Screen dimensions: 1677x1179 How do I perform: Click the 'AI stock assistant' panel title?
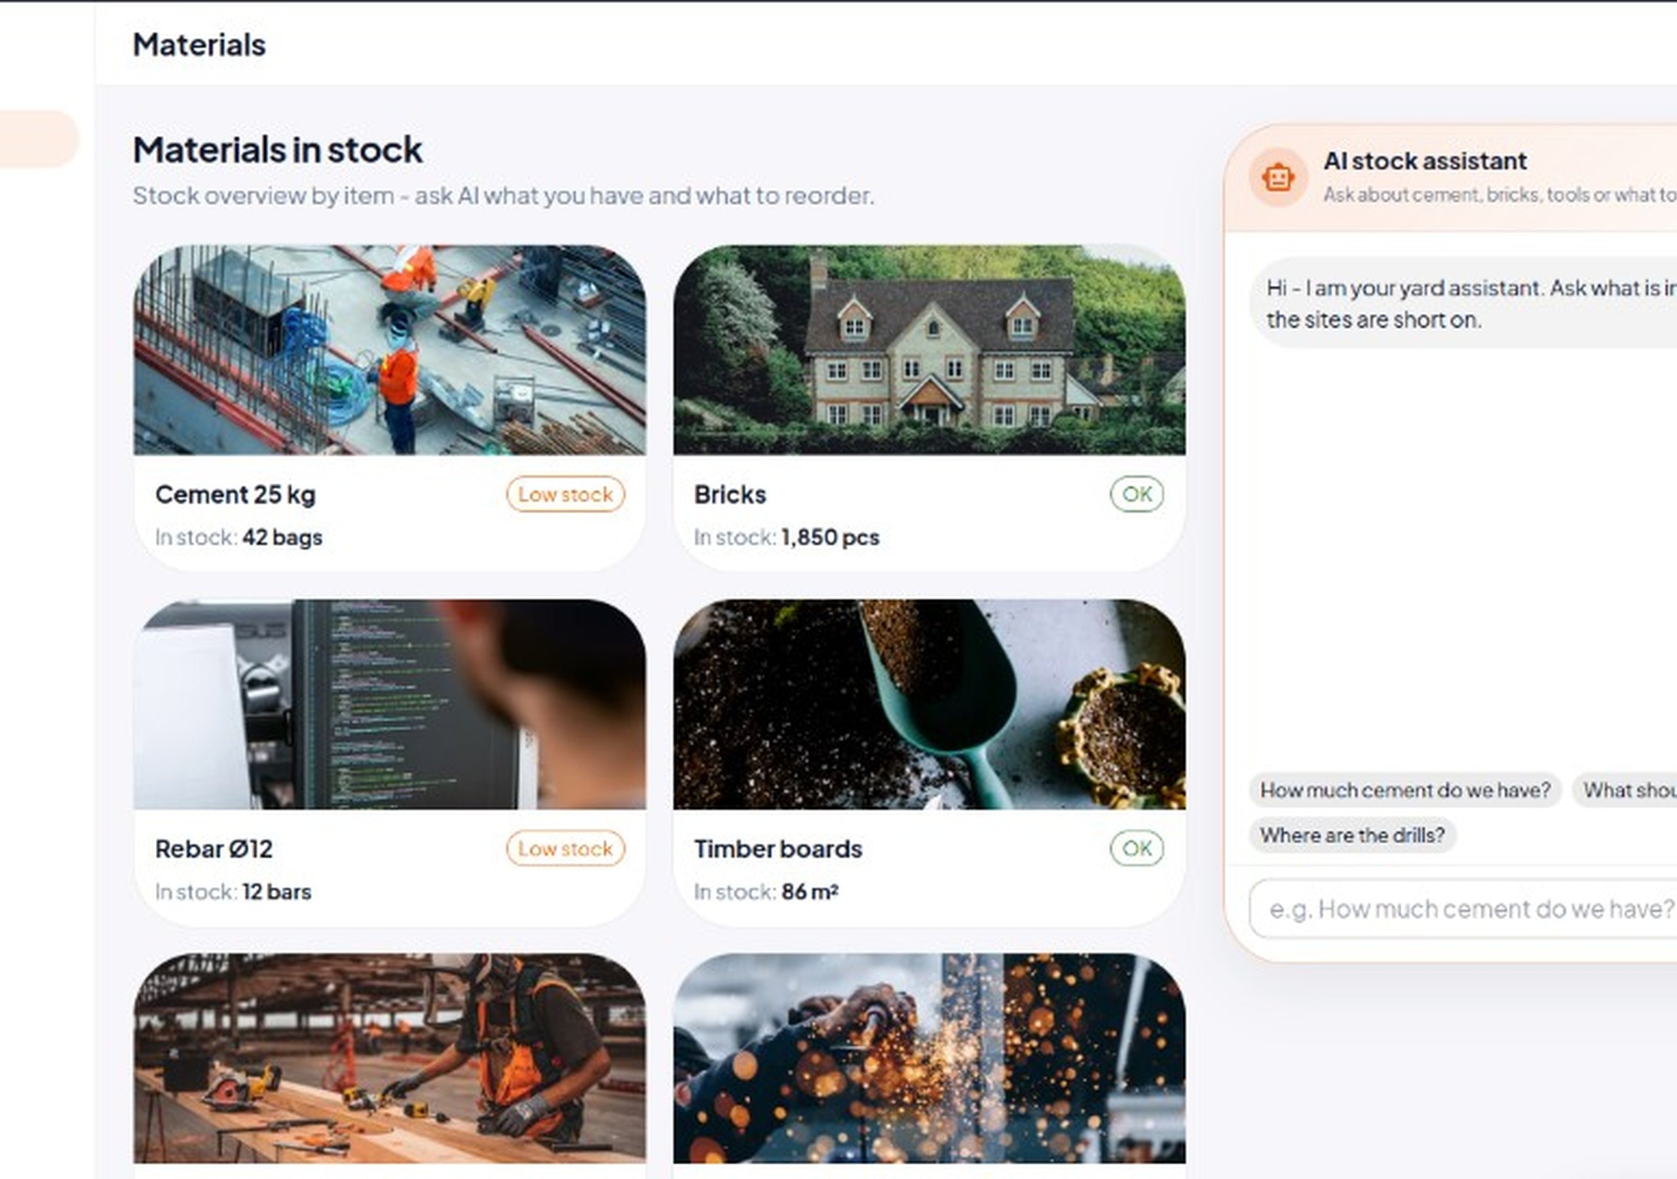pos(1424,160)
